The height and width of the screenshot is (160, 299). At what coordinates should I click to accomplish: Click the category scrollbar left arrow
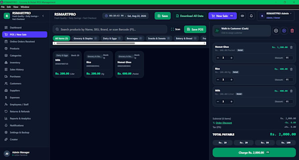pos(55,43)
